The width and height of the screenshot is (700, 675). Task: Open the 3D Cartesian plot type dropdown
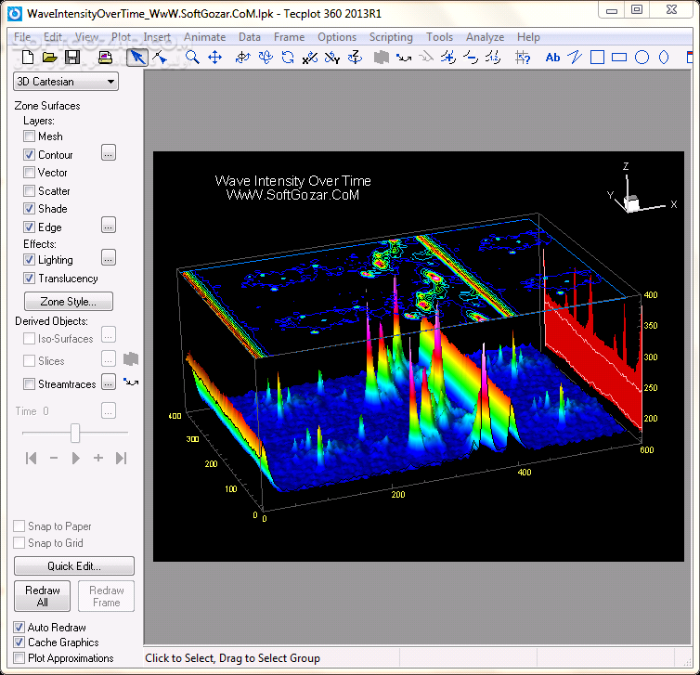coord(66,82)
